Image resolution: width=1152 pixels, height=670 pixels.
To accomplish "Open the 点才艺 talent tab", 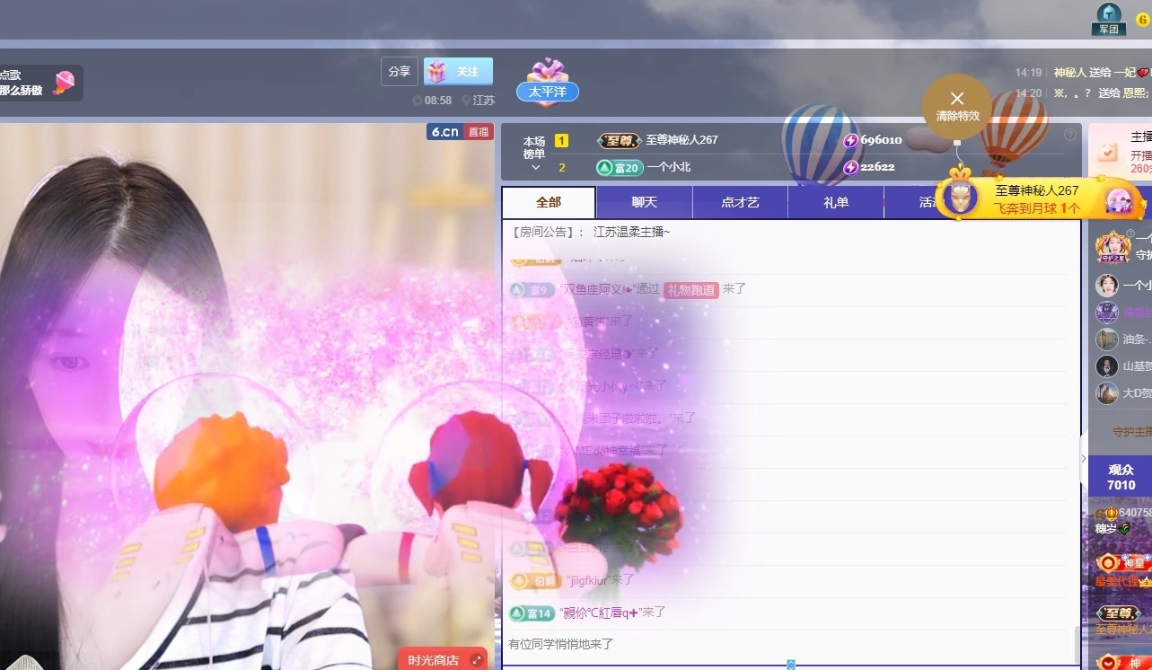I will (740, 202).
